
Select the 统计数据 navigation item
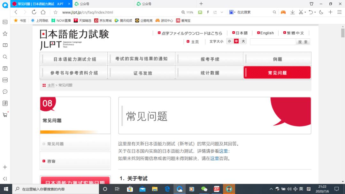[209, 73]
